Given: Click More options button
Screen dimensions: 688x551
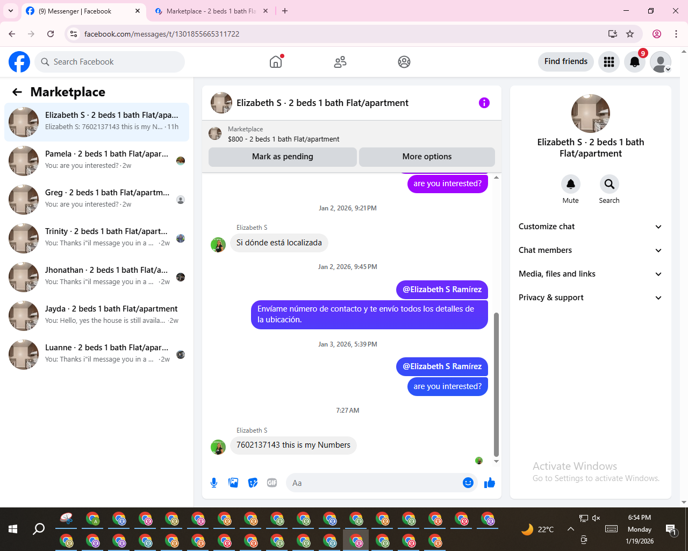Looking at the screenshot, I should 427,157.
